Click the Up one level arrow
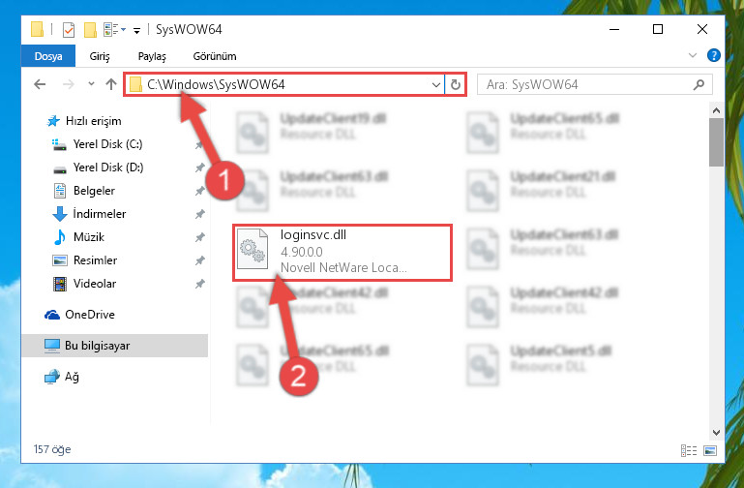 coord(110,84)
